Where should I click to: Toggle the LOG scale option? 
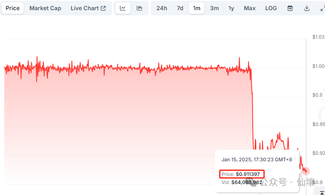coord(271,8)
